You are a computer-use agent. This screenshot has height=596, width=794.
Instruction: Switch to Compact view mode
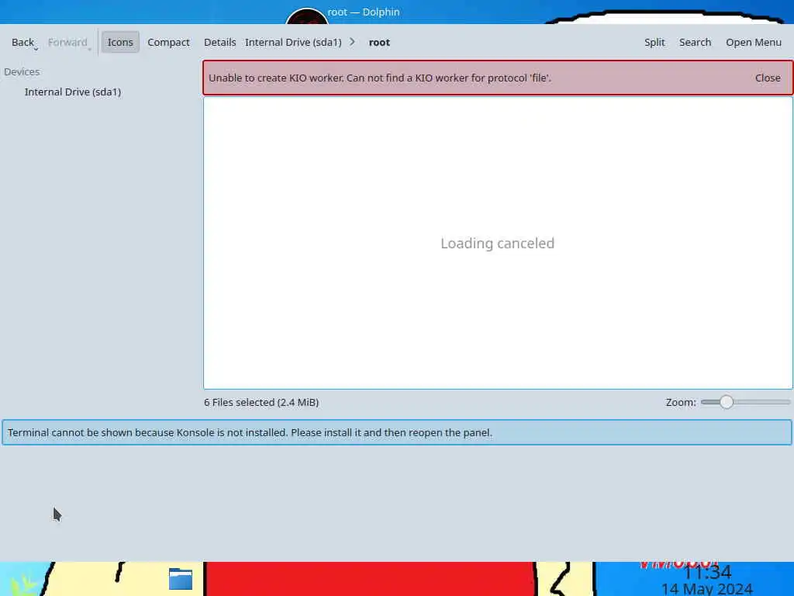(x=168, y=43)
